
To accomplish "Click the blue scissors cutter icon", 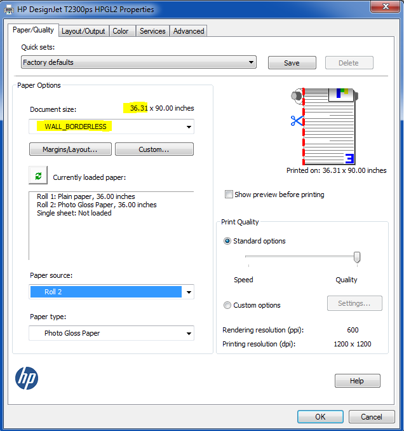I will coord(297,121).
